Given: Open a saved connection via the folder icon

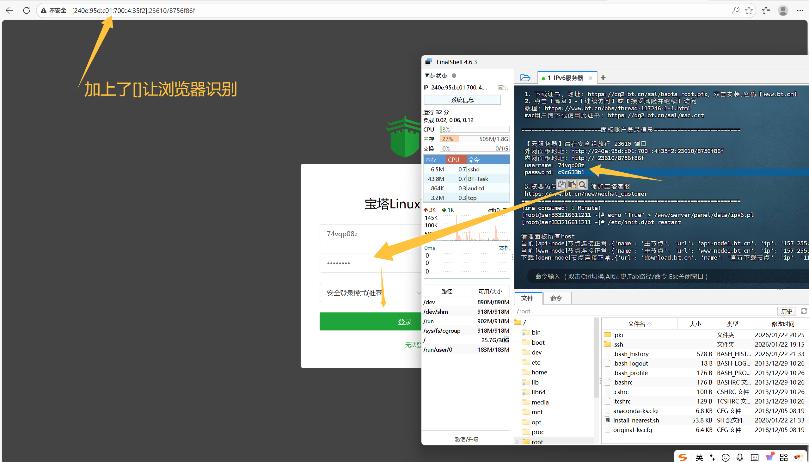Looking at the screenshot, I should click(525, 77).
